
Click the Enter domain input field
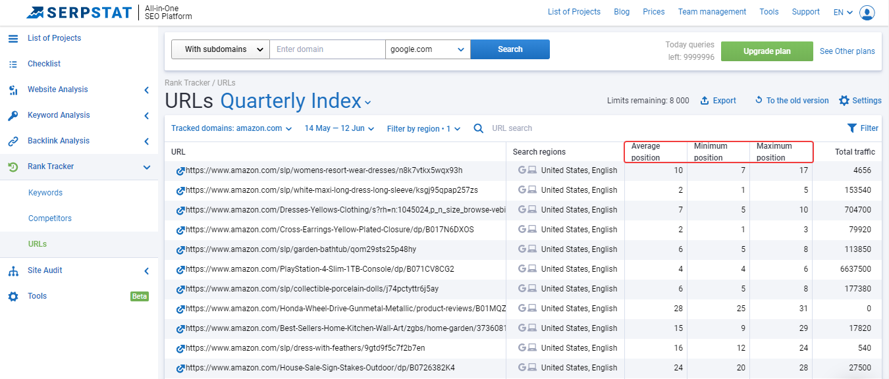point(327,49)
